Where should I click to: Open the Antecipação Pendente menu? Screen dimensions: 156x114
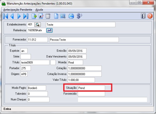[x=18, y=10]
